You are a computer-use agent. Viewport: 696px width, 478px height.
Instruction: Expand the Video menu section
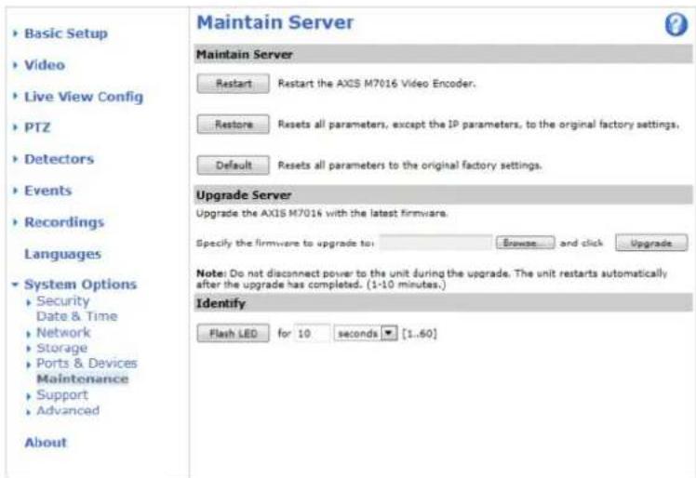[x=45, y=65]
